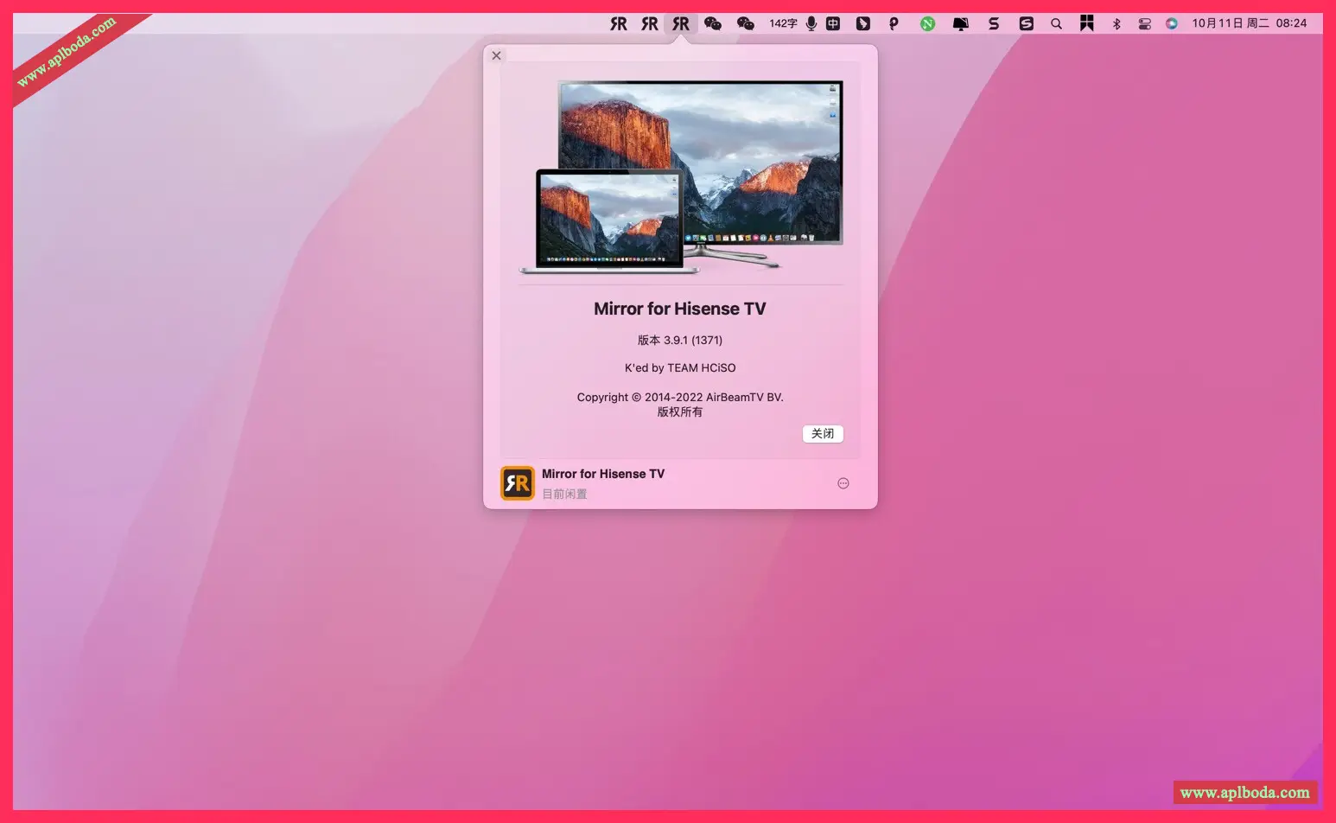The width and height of the screenshot is (1336, 823).
Task: Click the highlighted Mirror for Hisense TV menu bar icon
Action: (681, 23)
